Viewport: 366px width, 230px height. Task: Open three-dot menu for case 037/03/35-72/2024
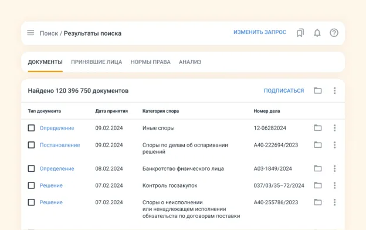click(334, 185)
